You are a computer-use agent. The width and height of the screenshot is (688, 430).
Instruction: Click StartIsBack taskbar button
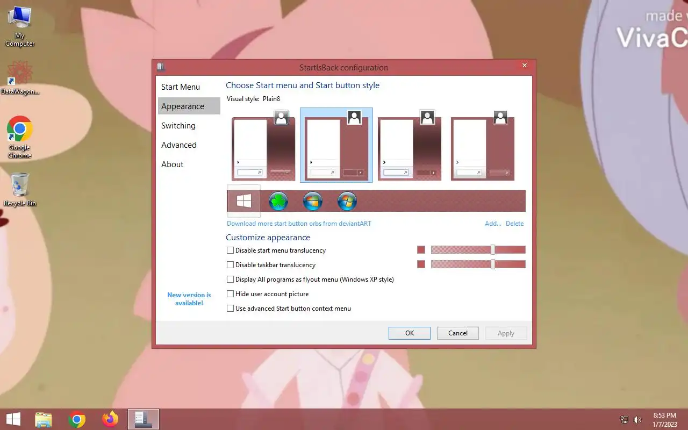[144, 419]
